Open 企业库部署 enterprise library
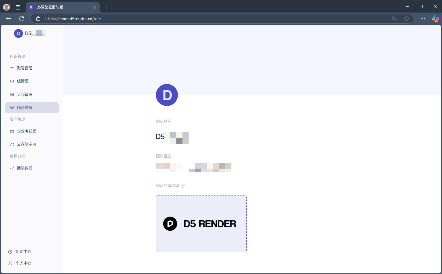Screen dimensions: 442x274 (32, 131)
